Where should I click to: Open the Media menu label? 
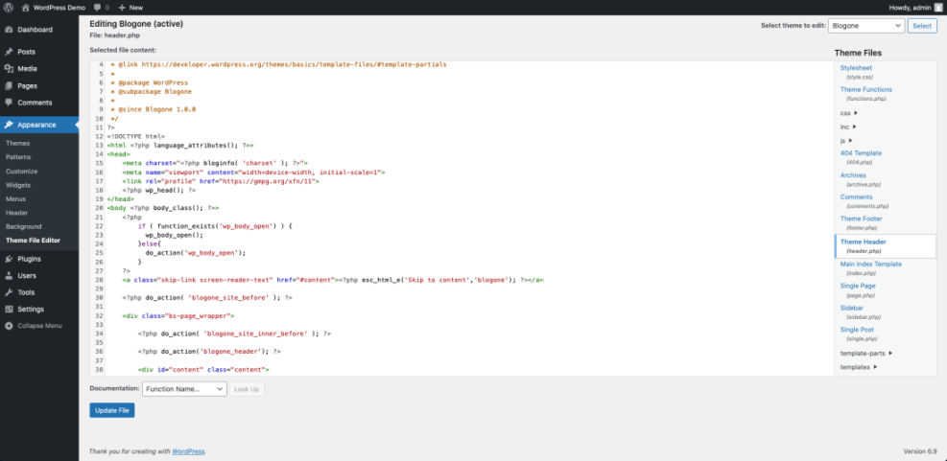click(27, 69)
